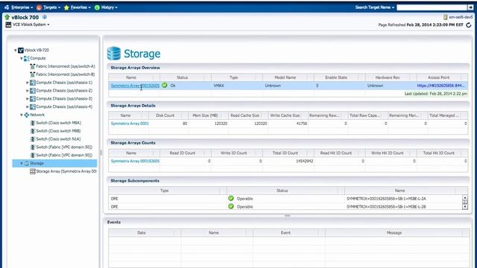Screen dimensions: 477x268
Task: Click the large Storage database icon
Action: click(x=114, y=54)
